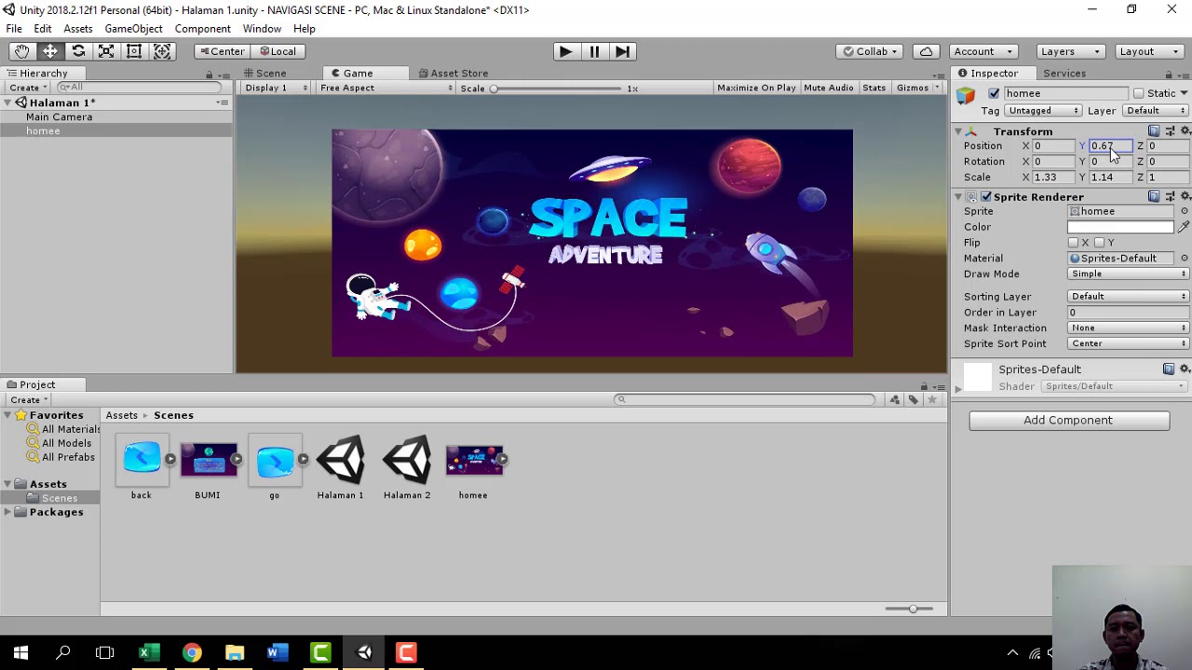Open the Mask Interaction dropdown
This screenshot has width=1192, height=670.
coord(1129,328)
